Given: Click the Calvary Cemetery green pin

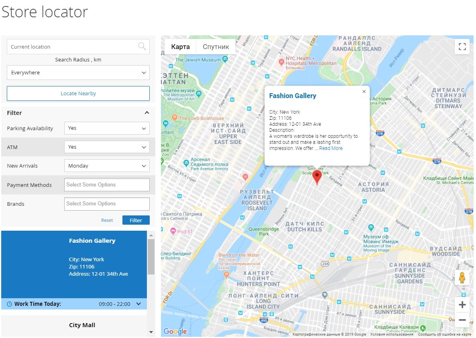Looking at the screenshot, I should [x=423, y=328].
